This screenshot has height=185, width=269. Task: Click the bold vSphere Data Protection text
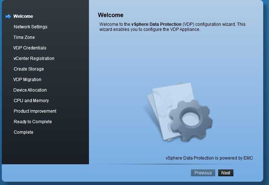tap(156, 24)
